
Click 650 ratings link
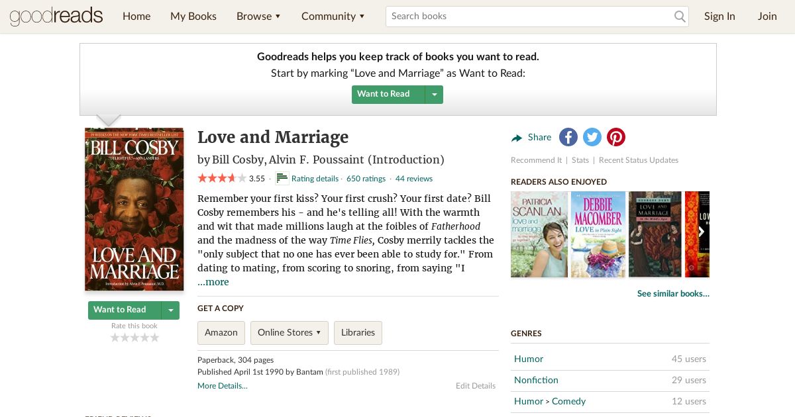366,179
